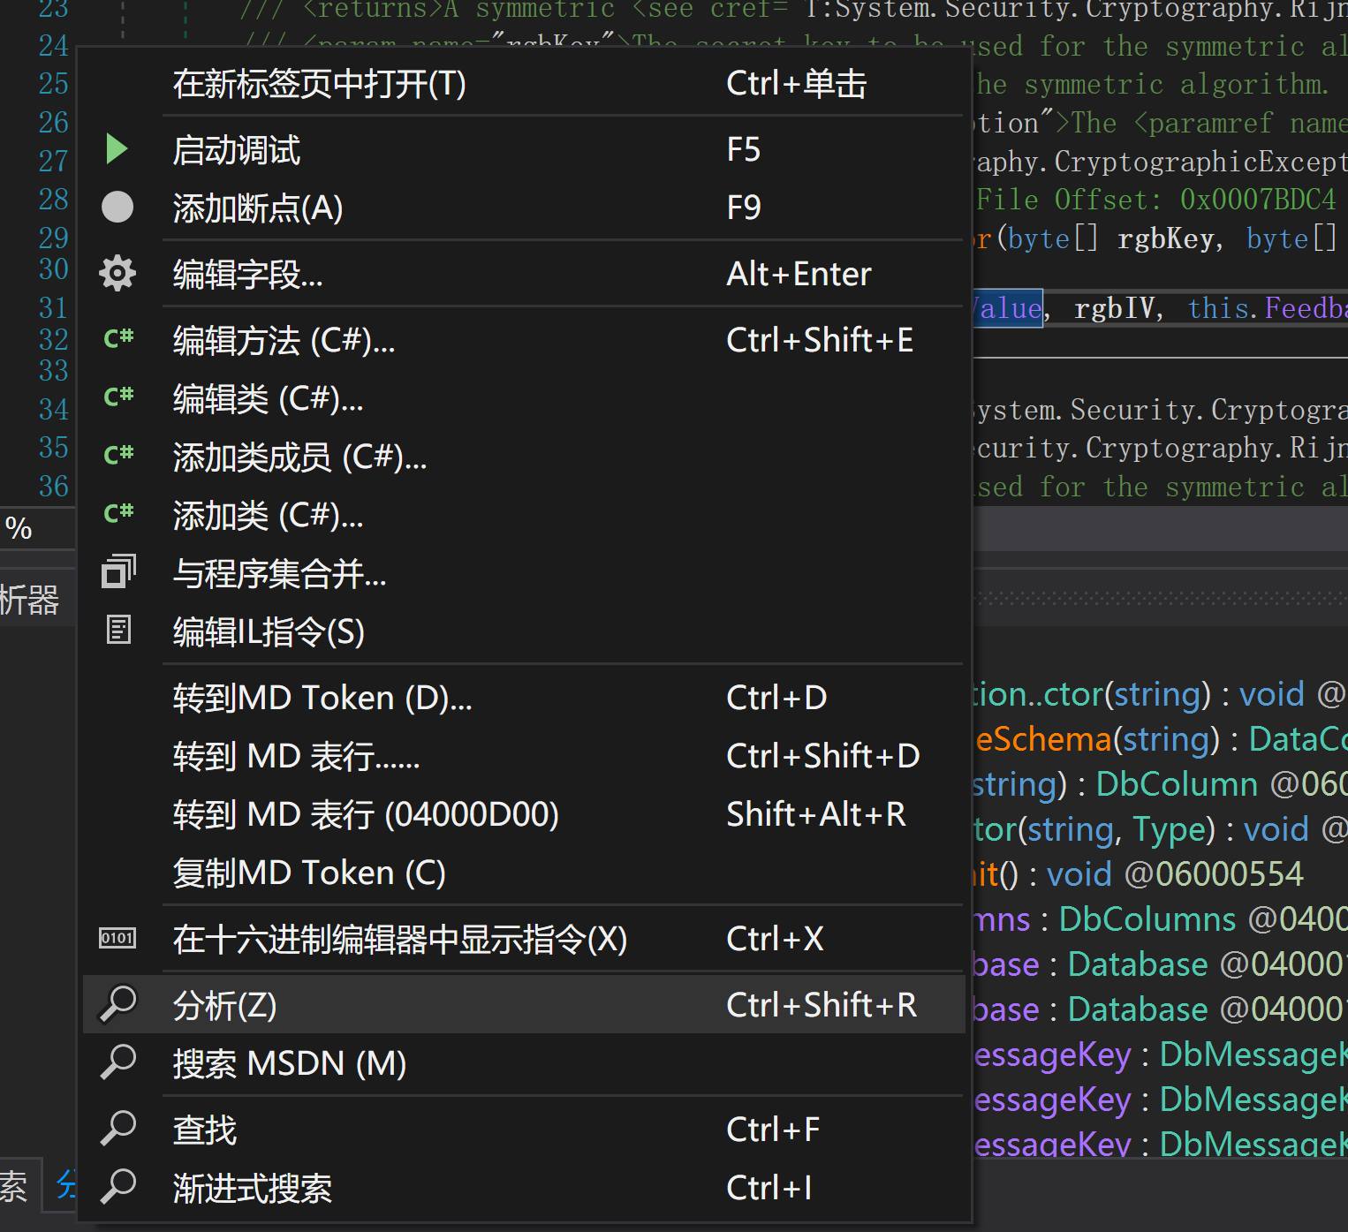
Task: Select 复制MD Token (C) entry
Action: [x=524, y=873]
